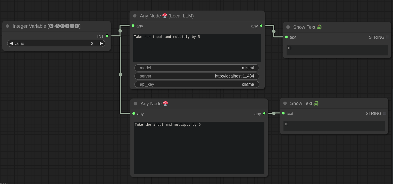The image size is (393, 184).
Task: Collapse the Integer Variable node via its title circle
Action: click(7, 26)
